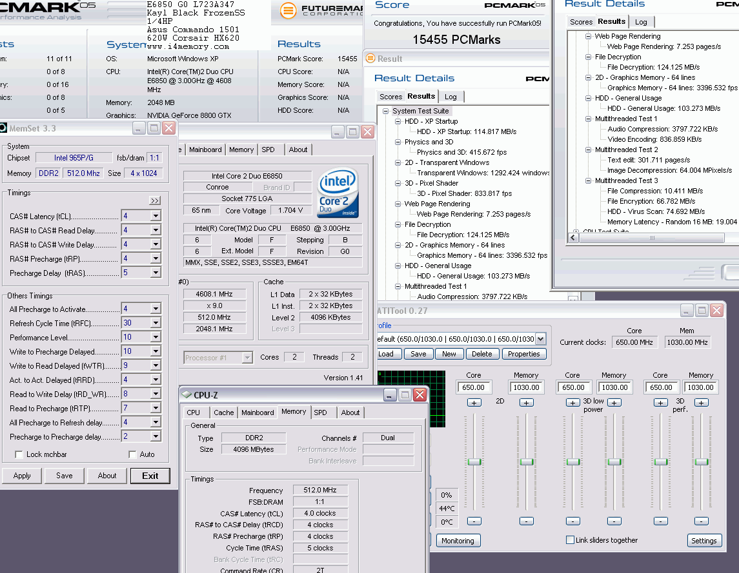The height and width of the screenshot is (573, 739).
Task: Switch to Cache tab in front CPU-Z
Action: click(x=223, y=413)
